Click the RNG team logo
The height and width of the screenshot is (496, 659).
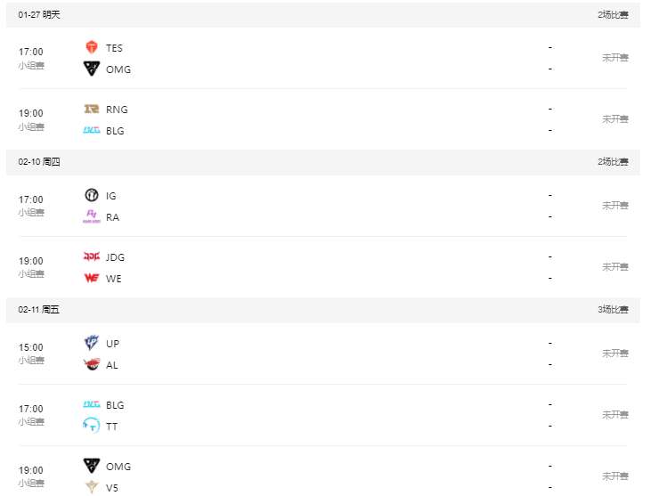pos(91,110)
